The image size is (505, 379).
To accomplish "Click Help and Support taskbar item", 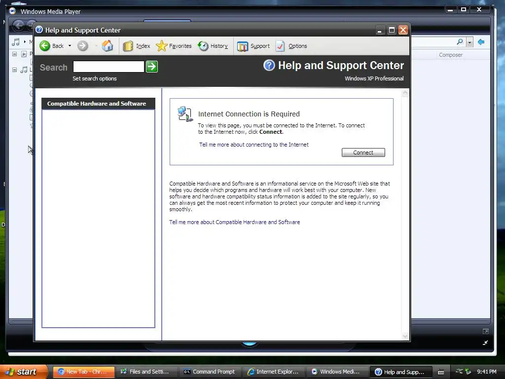I will click(400, 372).
